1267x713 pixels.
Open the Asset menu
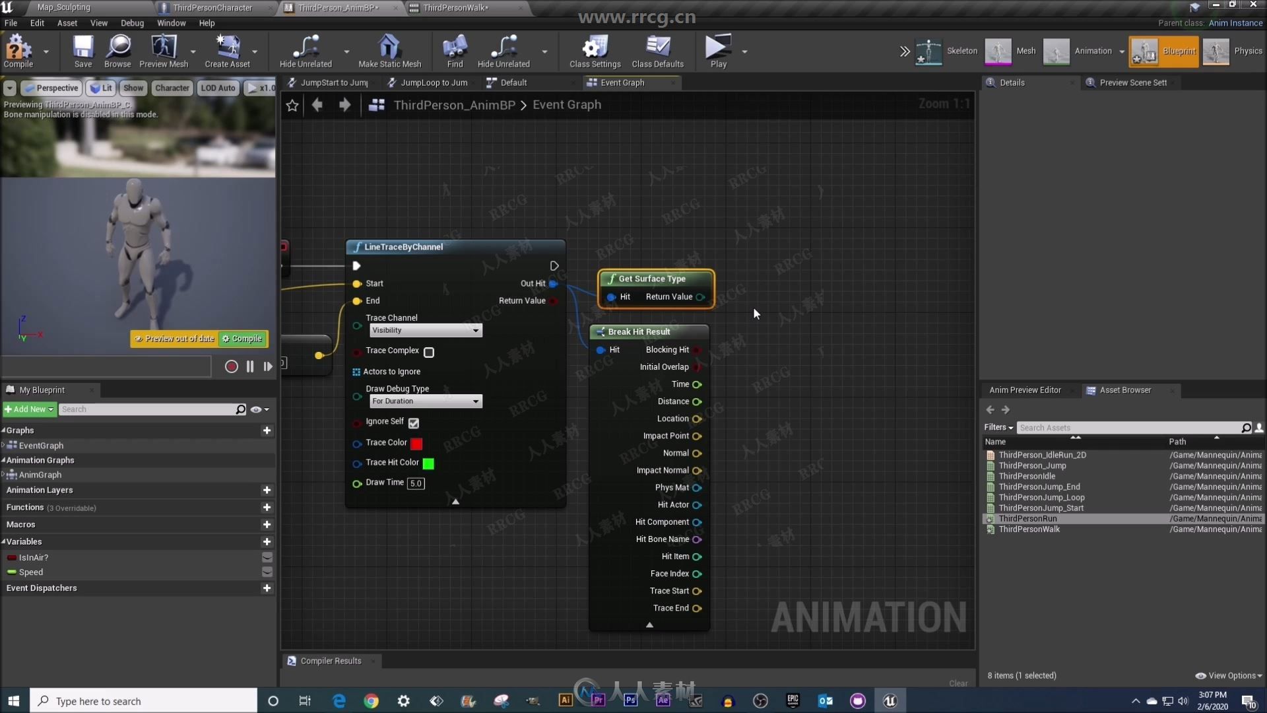point(67,23)
